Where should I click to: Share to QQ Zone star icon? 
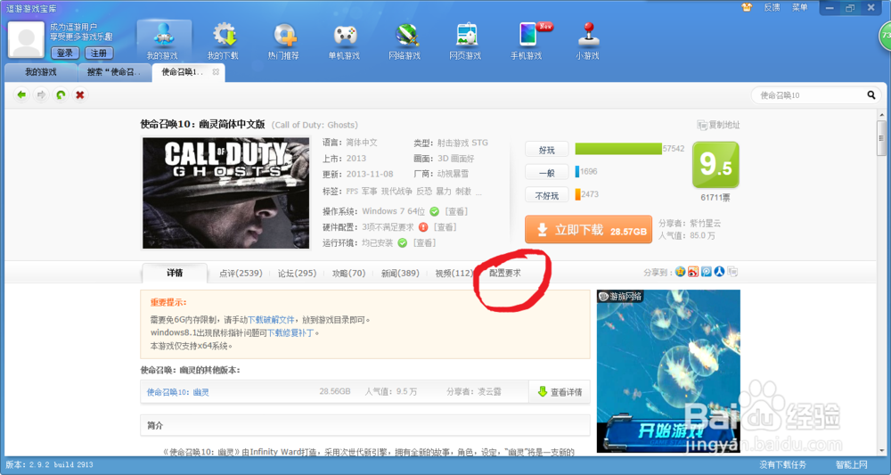tap(680, 272)
